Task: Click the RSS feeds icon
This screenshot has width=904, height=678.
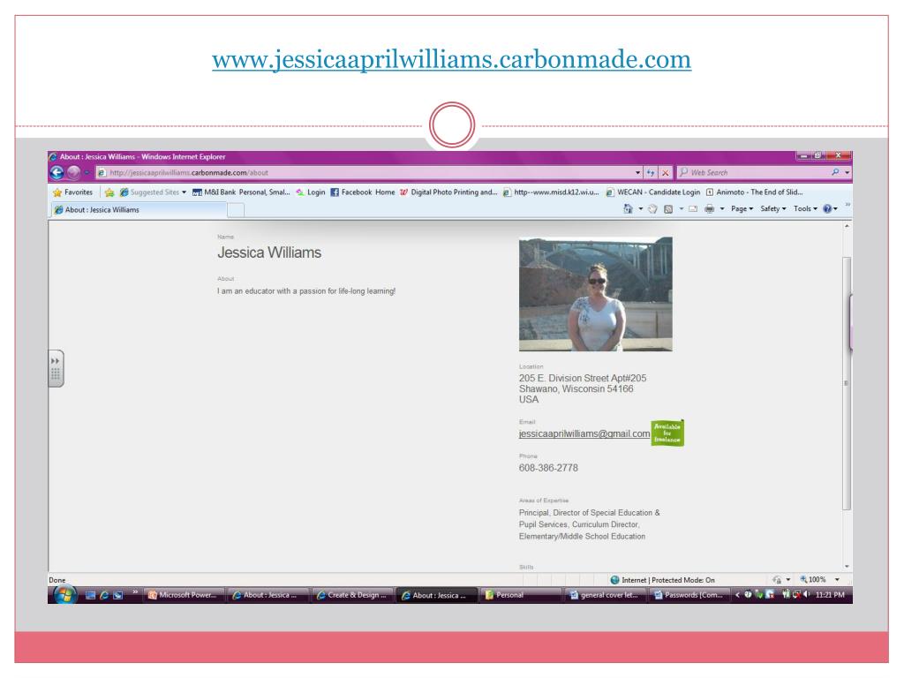Action: (668, 208)
